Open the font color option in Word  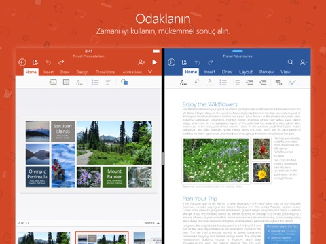tap(210, 82)
